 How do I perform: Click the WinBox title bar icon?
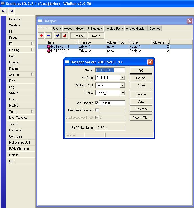(3, 3)
